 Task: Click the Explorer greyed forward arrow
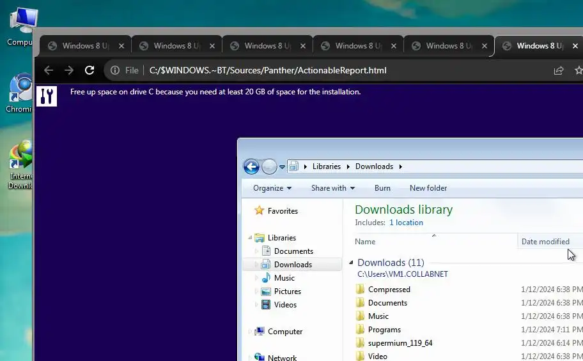[x=269, y=166]
